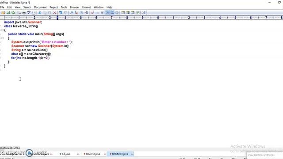The height and width of the screenshot is (159, 283).
Task: Click the greyed Redo arrow icon
Action: (x=66, y=13)
